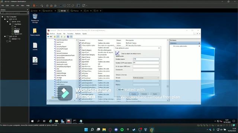This screenshot has width=238, height=133.
Task: Expand the Acciones adicionales submenu arrow
Action: pos(199,46)
